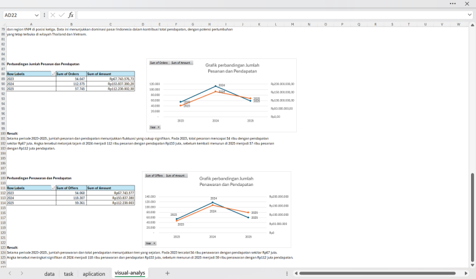Open Row Labels filter in offers pivot table
476x279 pixels.
pyautogui.click(x=52, y=188)
